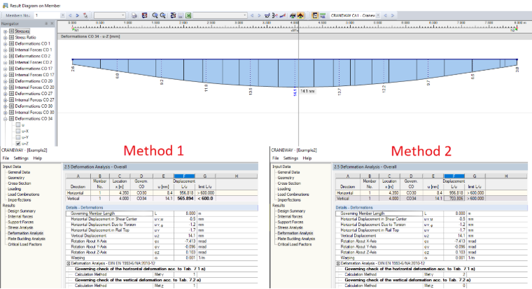Viewport: 532px width, 289px height.
Task: Click right arrow before the bearing icon
Action: point(259,15)
